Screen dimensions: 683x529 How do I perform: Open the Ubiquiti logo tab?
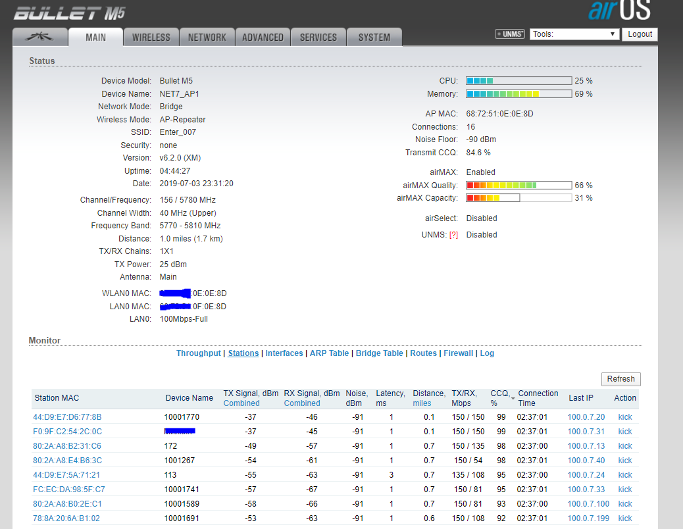click(40, 38)
